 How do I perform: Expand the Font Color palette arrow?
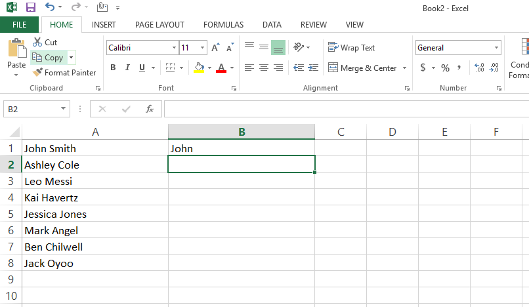click(x=232, y=68)
